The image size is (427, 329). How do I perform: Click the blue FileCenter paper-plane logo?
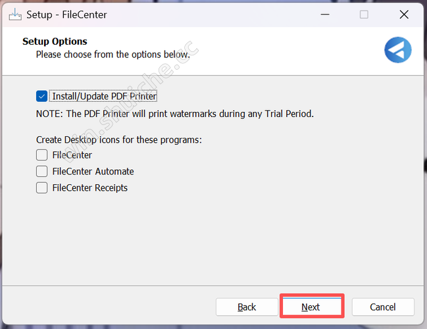[x=397, y=50]
